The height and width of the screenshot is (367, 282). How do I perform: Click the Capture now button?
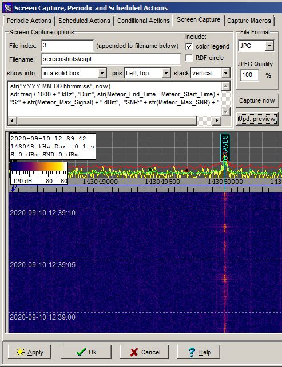pos(257,100)
